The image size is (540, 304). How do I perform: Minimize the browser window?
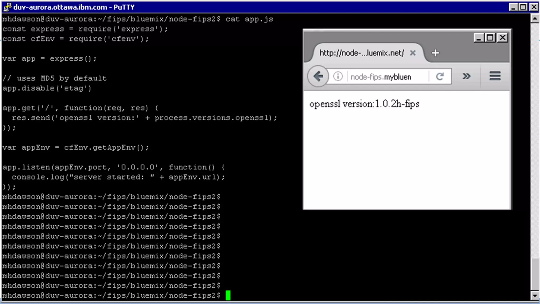coord(479,38)
